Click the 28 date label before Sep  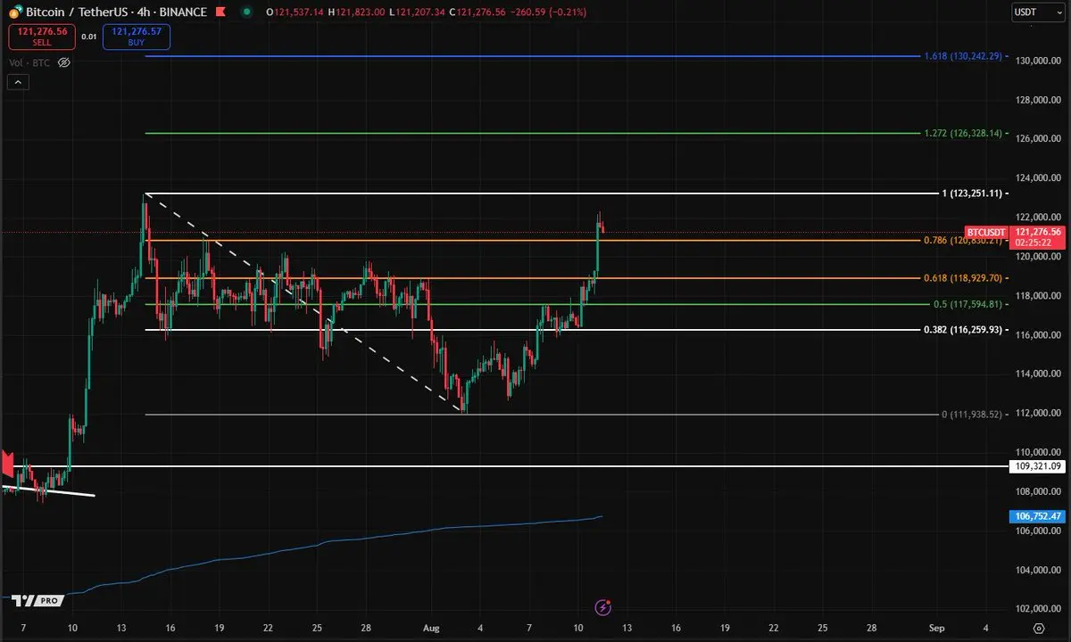click(871, 628)
